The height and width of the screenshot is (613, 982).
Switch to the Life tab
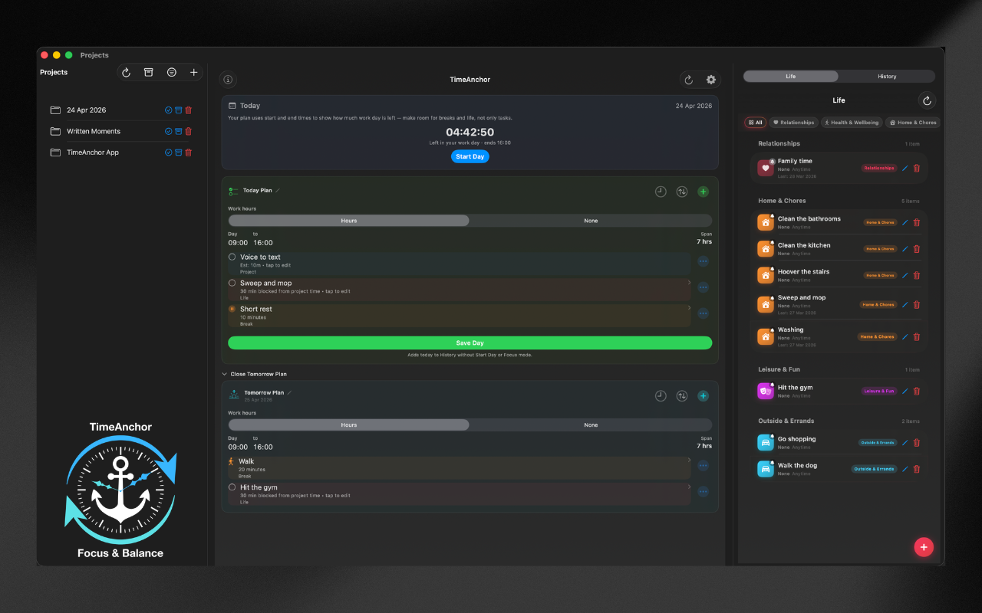pyautogui.click(x=791, y=77)
